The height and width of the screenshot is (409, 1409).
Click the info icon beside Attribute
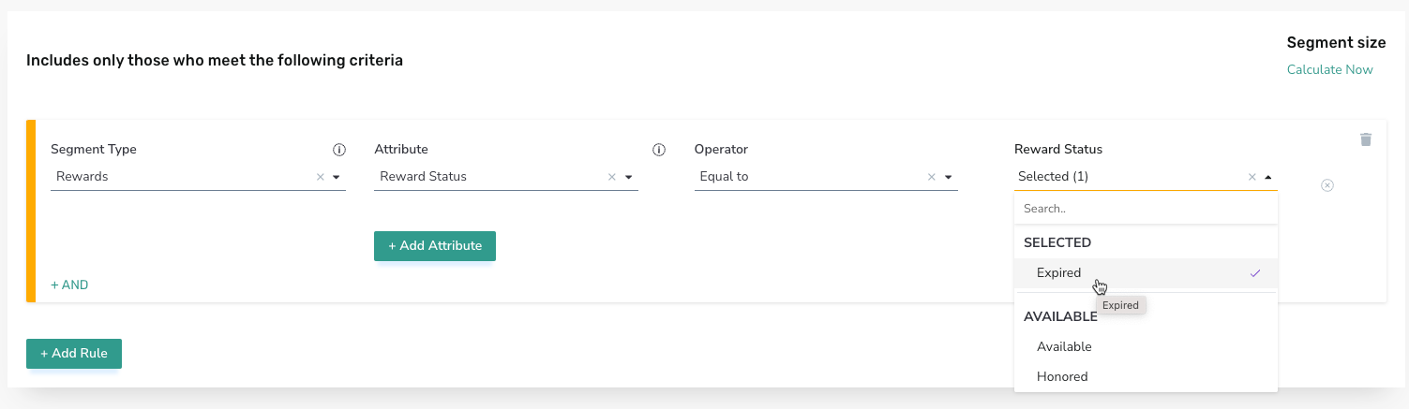(x=658, y=150)
